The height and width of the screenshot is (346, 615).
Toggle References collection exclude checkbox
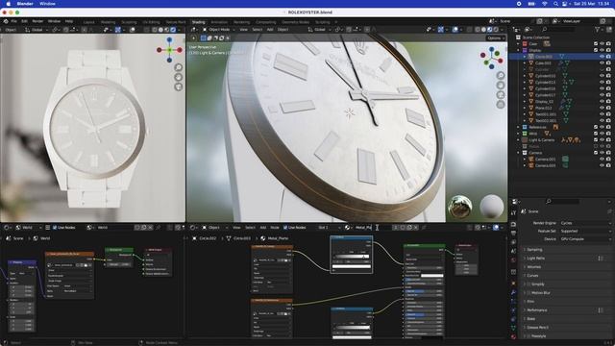[x=596, y=127]
